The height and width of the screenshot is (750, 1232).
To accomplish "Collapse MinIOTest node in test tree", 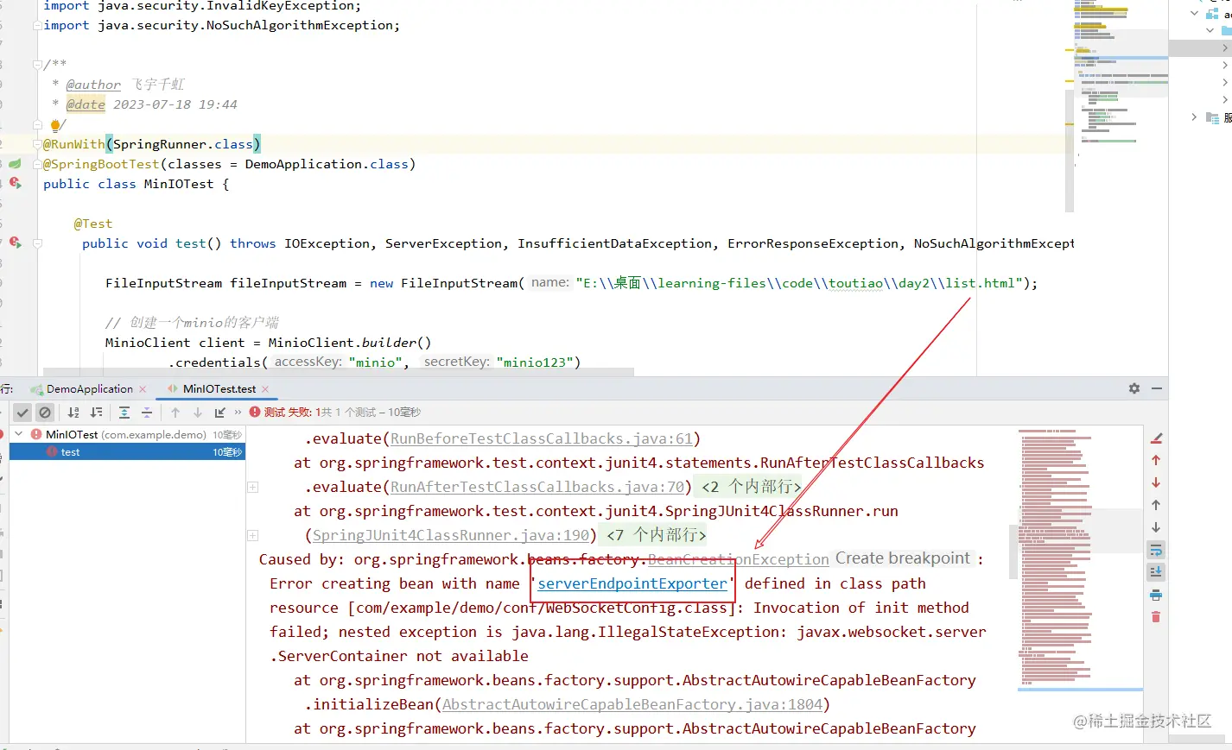I will pyautogui.click(x=19, y=434).
